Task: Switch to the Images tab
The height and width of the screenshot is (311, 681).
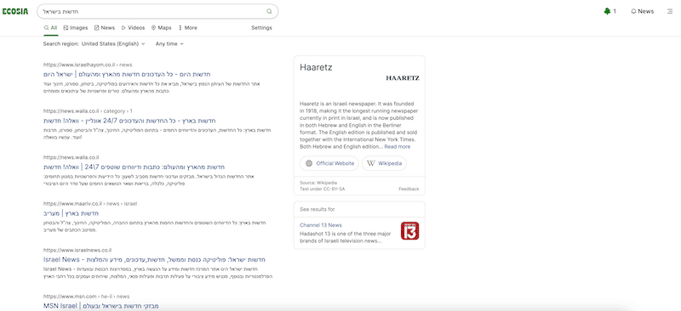Action: 76,28
